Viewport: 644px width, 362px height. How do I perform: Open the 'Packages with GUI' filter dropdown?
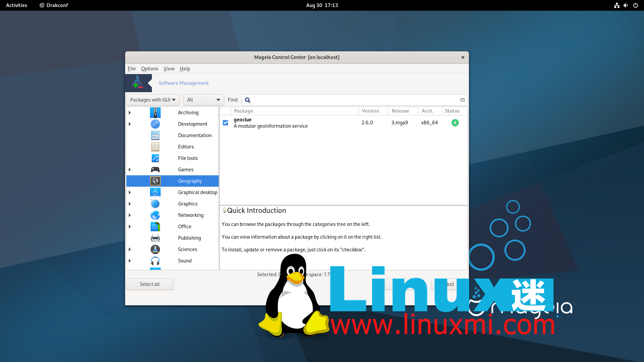[153, 100]
